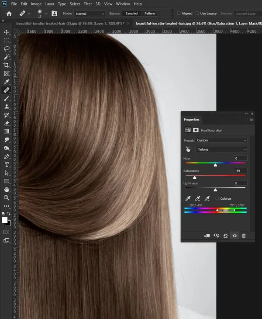Image resolution: width=262 pixels, height=319 pixels.
Task: Select the Path Selection tool
Action: (x=7, y=173)
